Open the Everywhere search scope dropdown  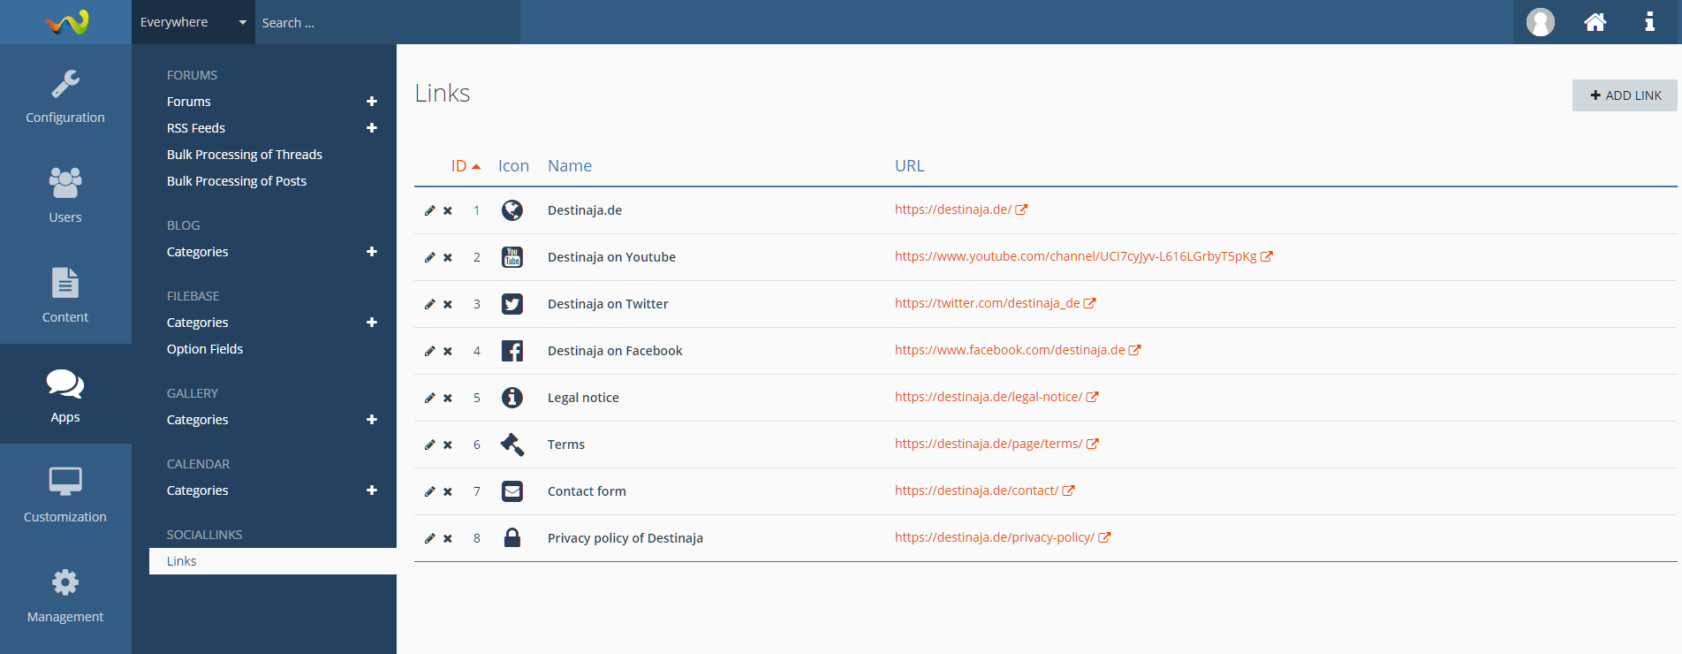(x=193, y=22)
